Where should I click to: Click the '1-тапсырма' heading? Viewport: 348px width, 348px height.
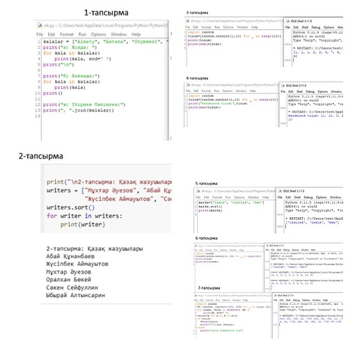[106, 13]
